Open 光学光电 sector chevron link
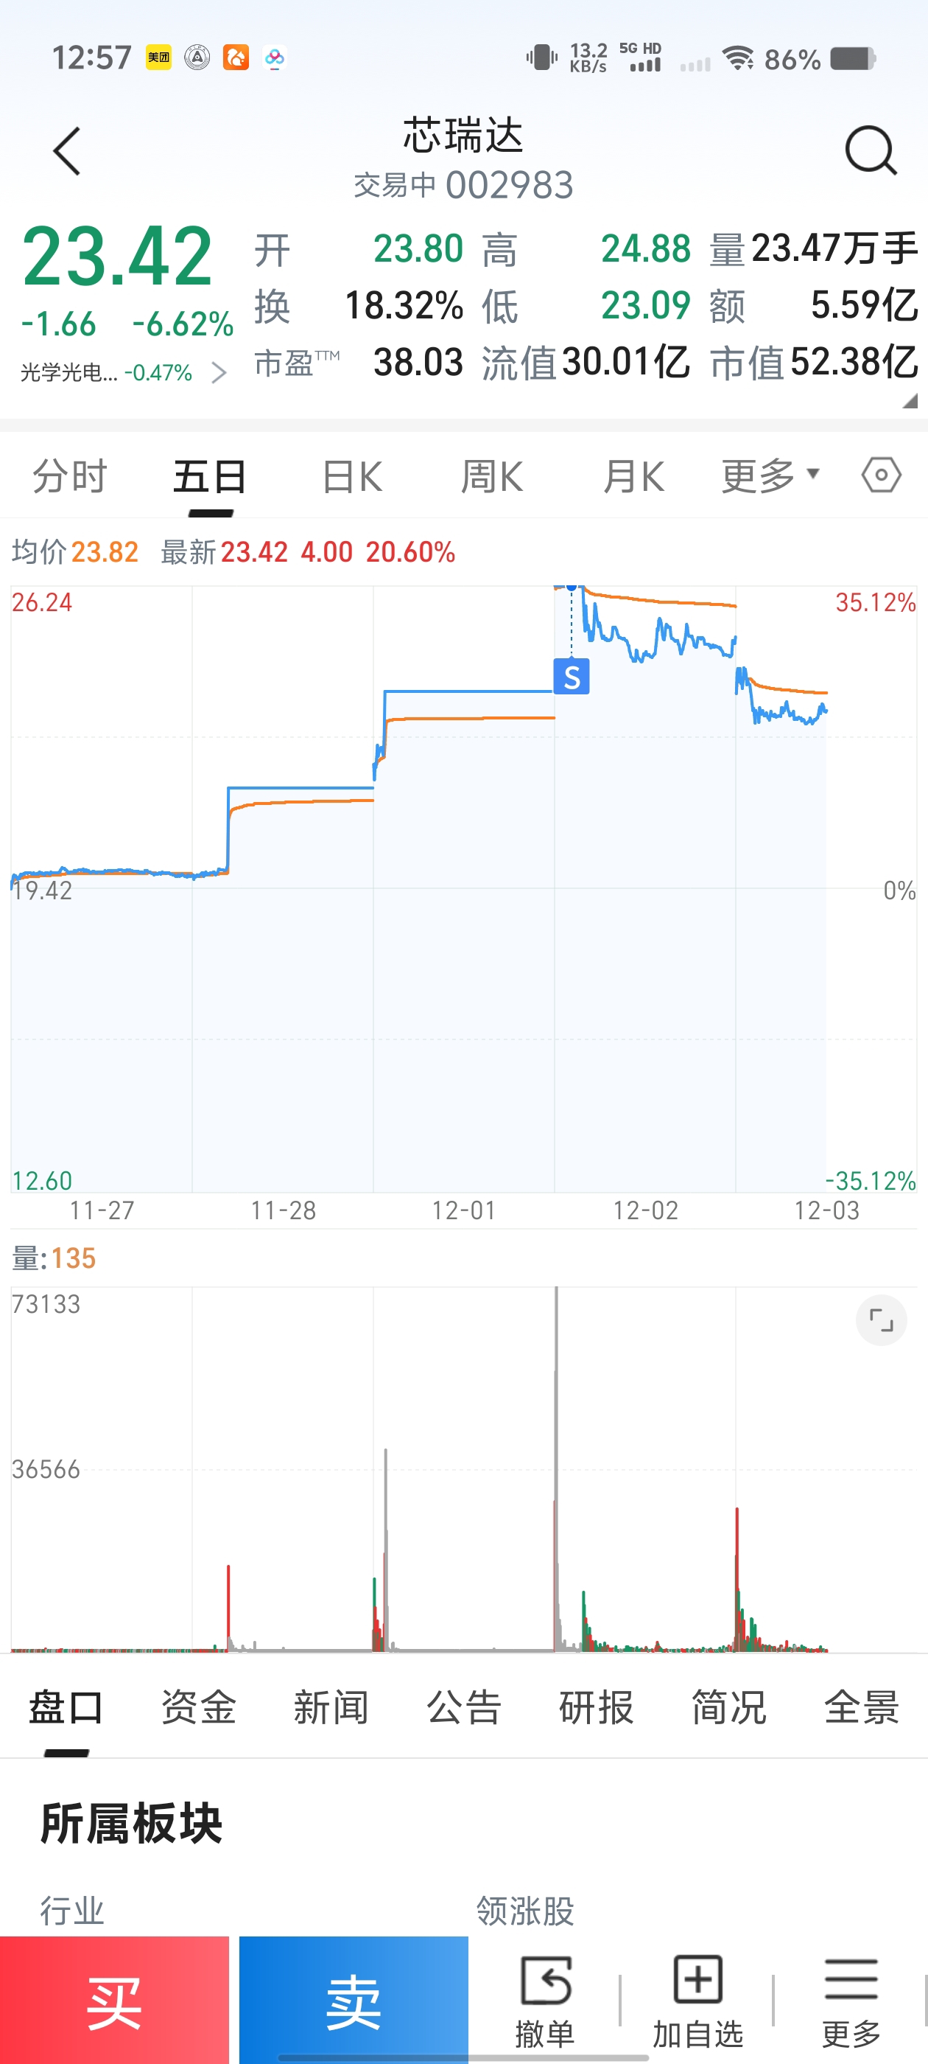928x2064 pixels. (x=219, y=372)
